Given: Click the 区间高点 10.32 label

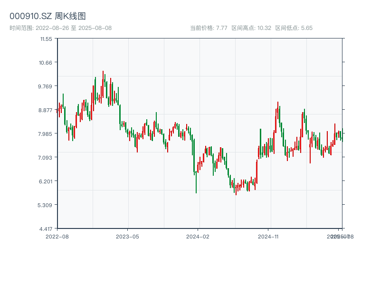Looking at the screenshot, I should [251, 28].
